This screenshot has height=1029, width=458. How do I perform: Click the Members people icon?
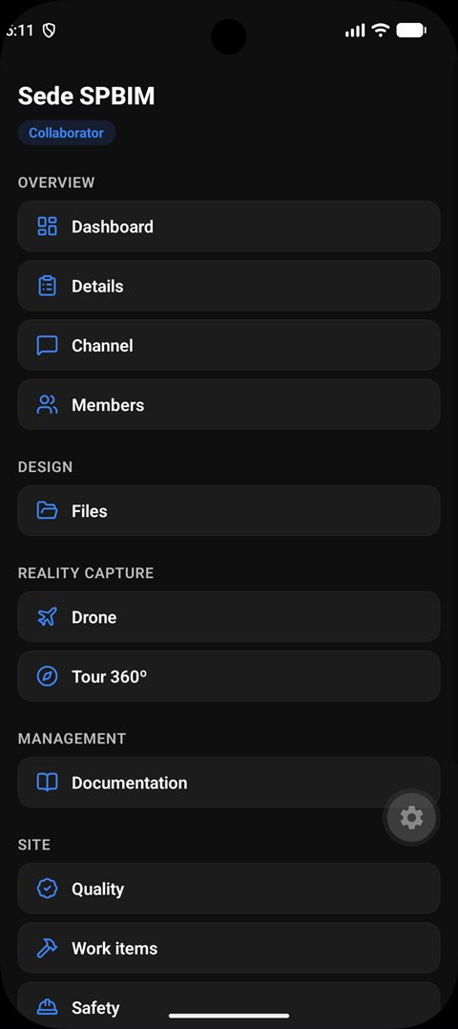[x=47, y=405]
